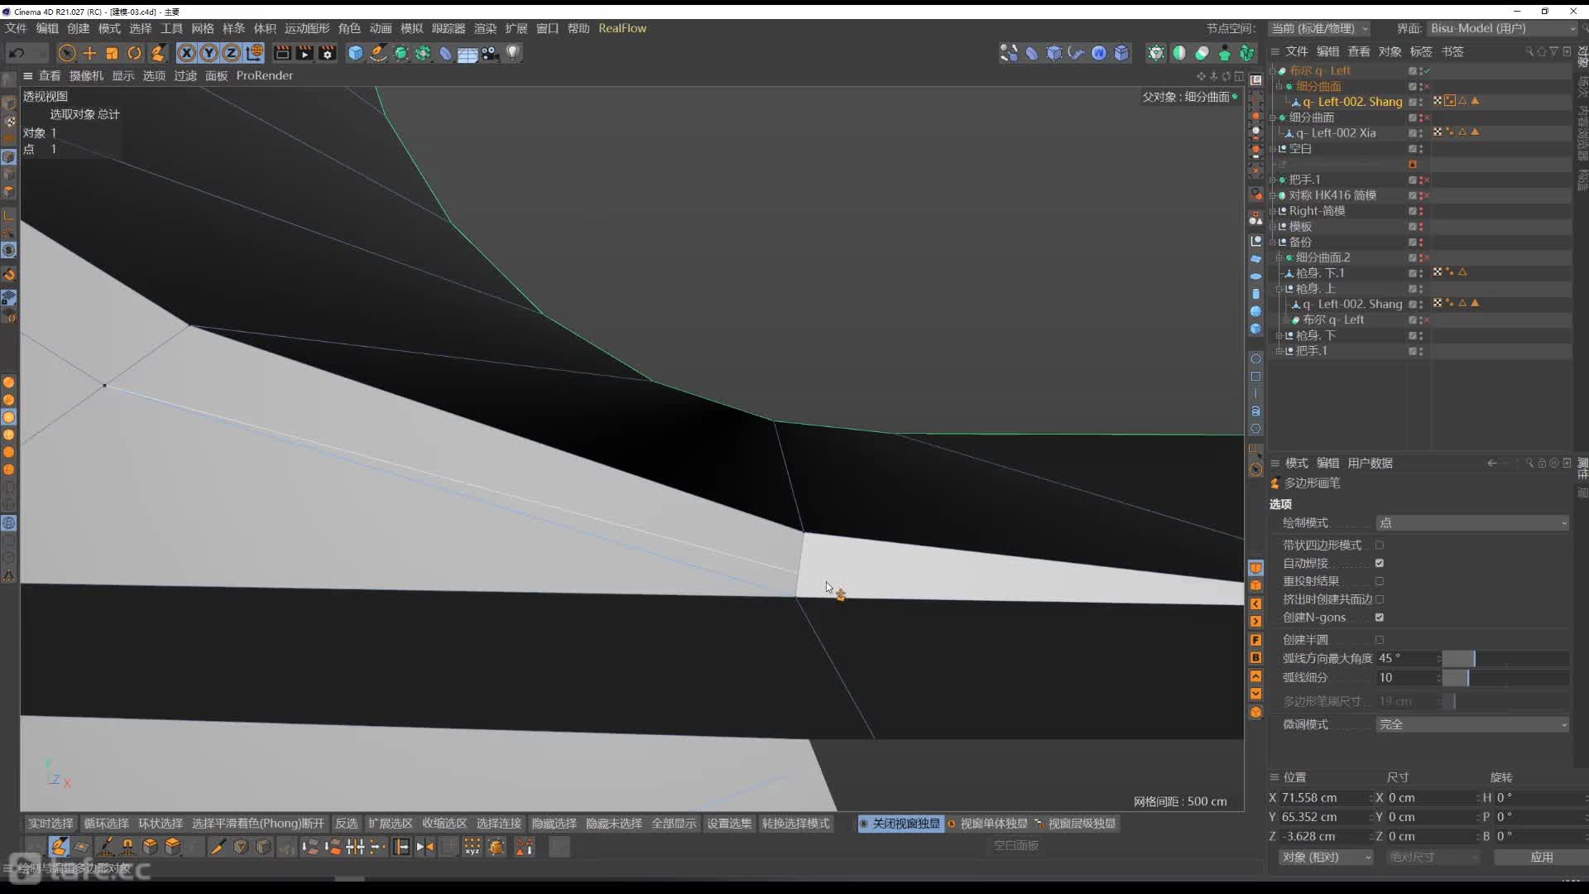Expand the 备份 tree node
The width and height of the screenshot is (1589, 894).
[x=1274, y=242]
